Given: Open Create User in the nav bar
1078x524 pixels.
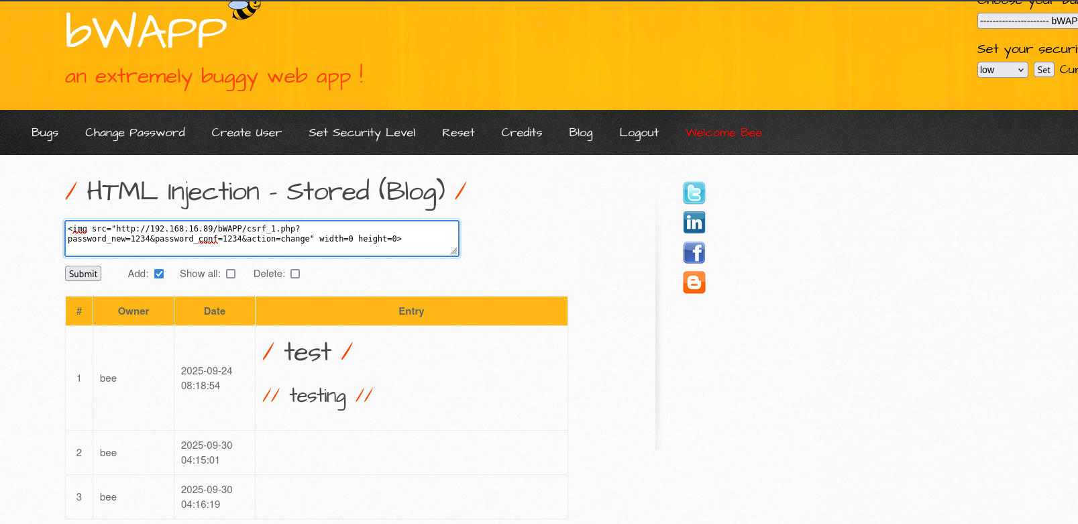Looking at the screenshot, I should 246,133.
